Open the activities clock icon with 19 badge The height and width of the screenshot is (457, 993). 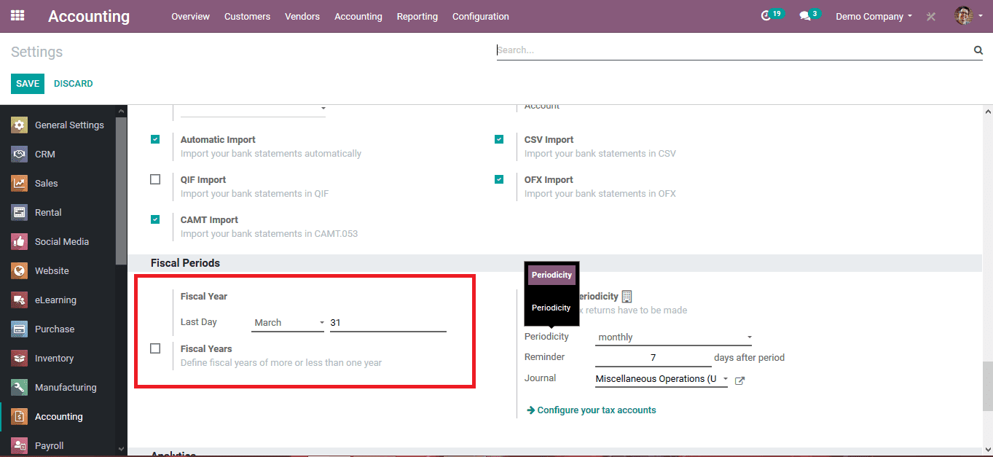tap(766, 16)
